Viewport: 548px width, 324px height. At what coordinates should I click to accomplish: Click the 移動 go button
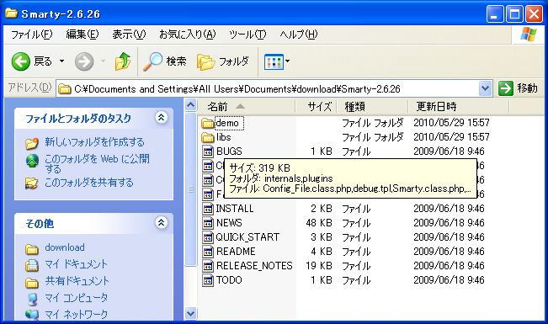tap(518, 88)
